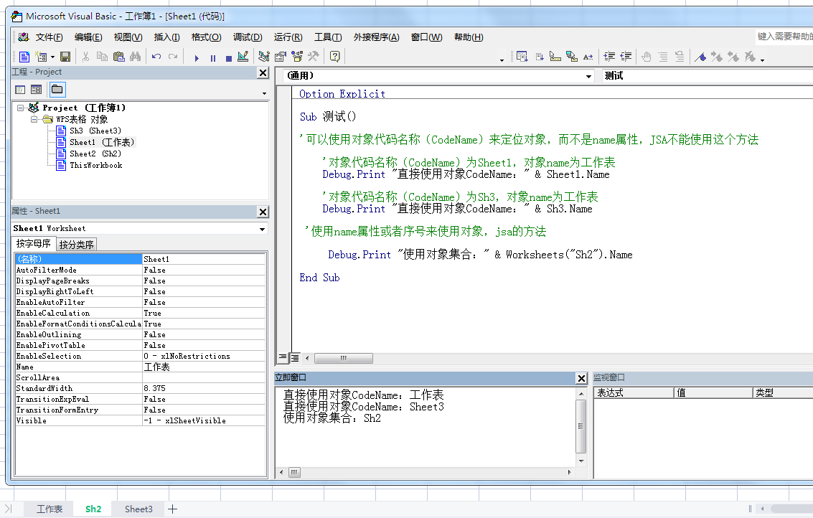Select ThisWorkbook in the project tree
This screenshot has height=518, width=813.
point(96,165)
